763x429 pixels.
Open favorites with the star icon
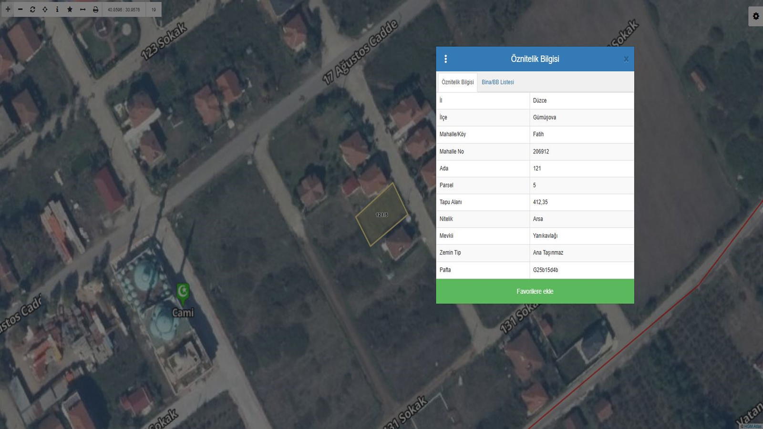70,10
